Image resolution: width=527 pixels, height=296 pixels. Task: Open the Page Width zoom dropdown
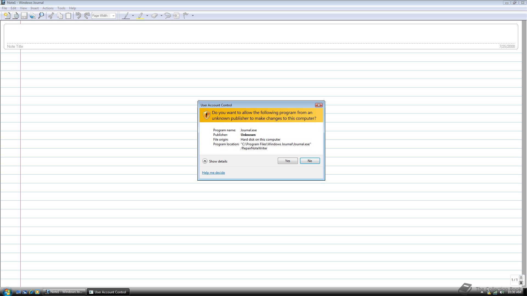(x=113, y=16)
